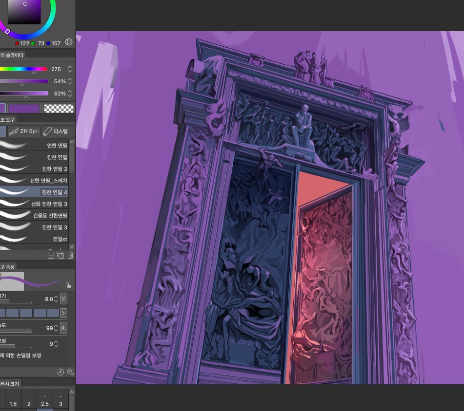Image resolution: width=464 pixels, height=411 pixels.
Task: Open brush size dynamics double-chevron button
Action: (63, 299)
